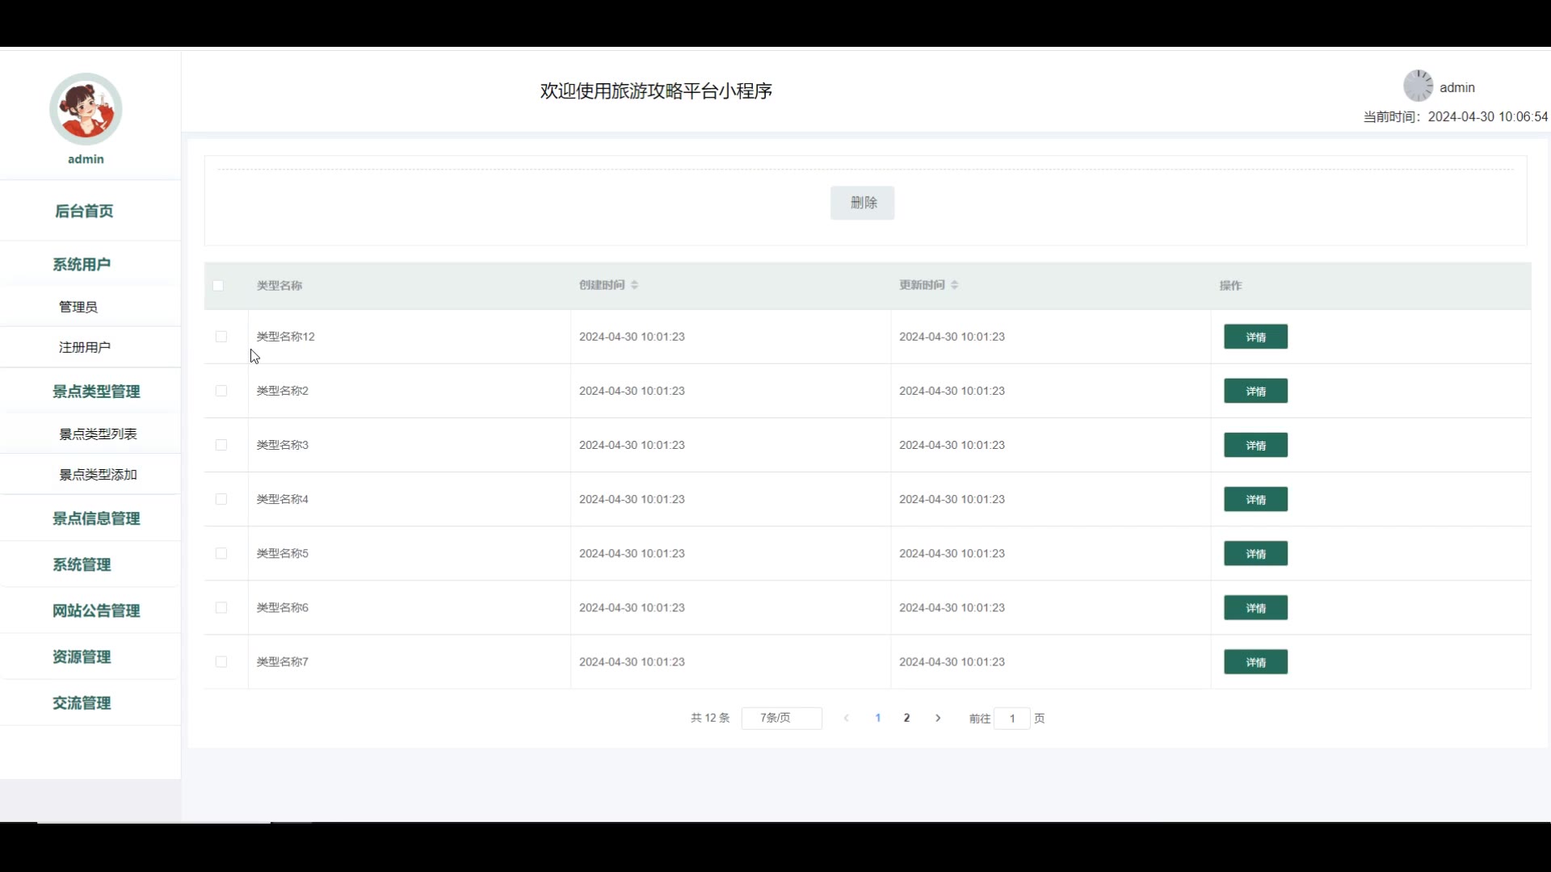Click the top-right admin profile icon
Screen dimensions: 1551x872
1417,86
